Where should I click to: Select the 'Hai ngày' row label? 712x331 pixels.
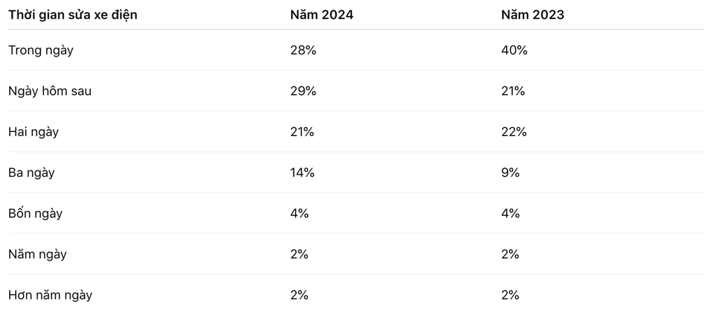click(33, 132)
